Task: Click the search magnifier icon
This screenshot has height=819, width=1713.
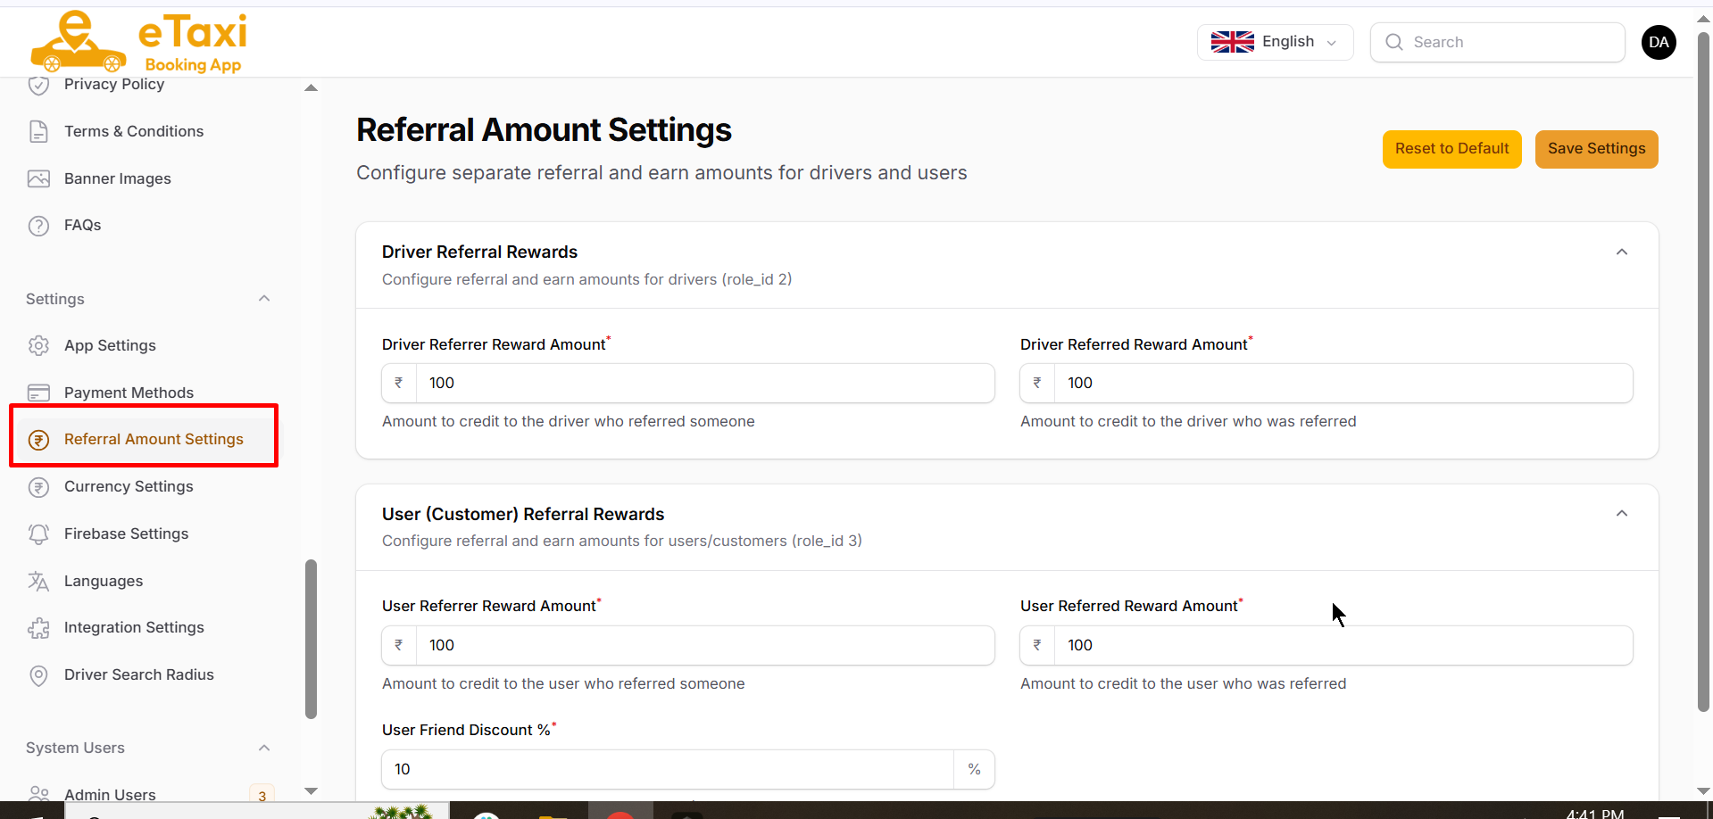Action: (1393, 42)
